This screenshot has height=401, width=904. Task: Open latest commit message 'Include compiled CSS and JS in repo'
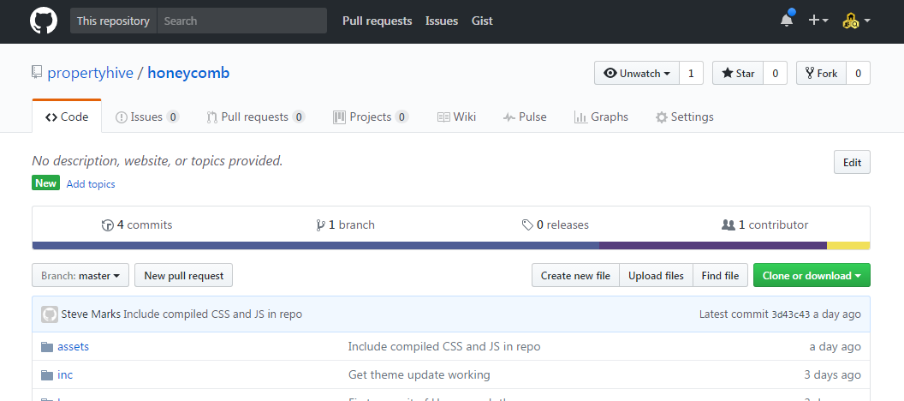point(213,314)
